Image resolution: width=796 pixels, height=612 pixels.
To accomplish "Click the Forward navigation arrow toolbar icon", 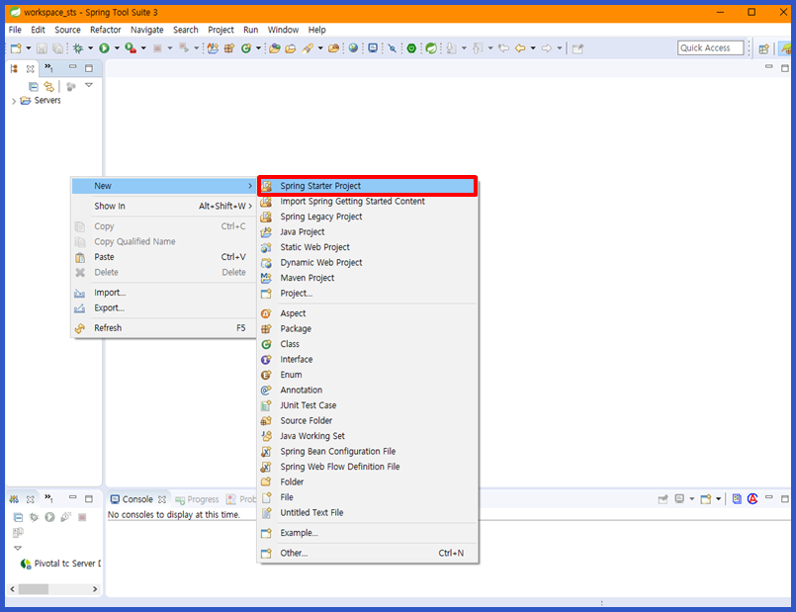I will [547, 48].
